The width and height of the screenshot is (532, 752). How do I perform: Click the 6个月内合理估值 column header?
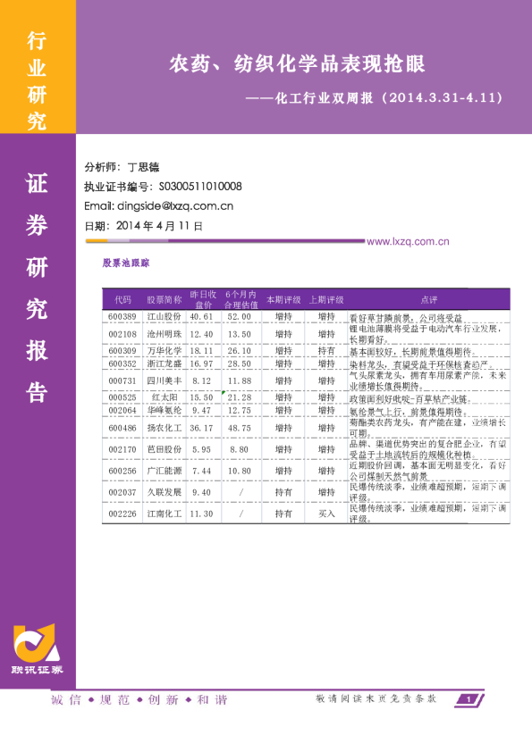tap(241, 299)
